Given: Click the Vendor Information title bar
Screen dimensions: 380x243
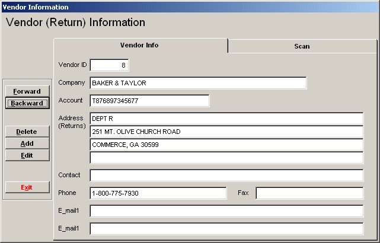Looking at the screenshot, I should pyautogui.click(x=190, y=7).
